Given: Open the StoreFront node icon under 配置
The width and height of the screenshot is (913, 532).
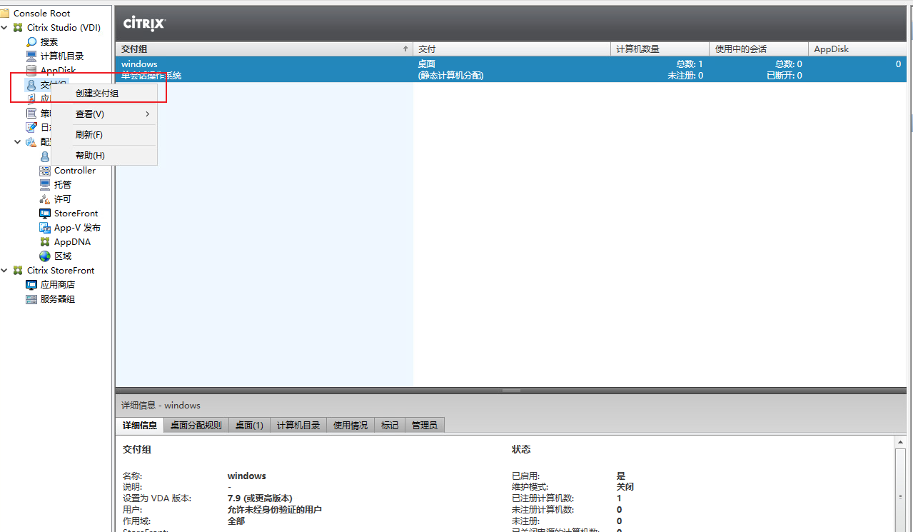Looking at the screenshot, I should [x=45, y=214].
